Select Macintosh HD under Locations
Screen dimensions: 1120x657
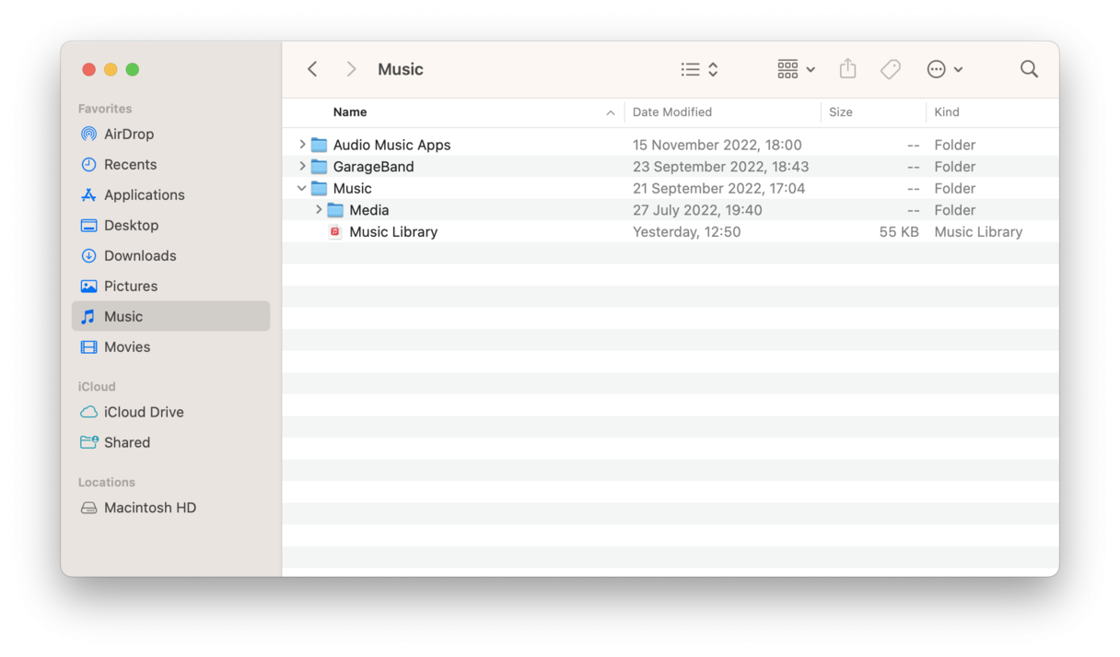[149, 508]
